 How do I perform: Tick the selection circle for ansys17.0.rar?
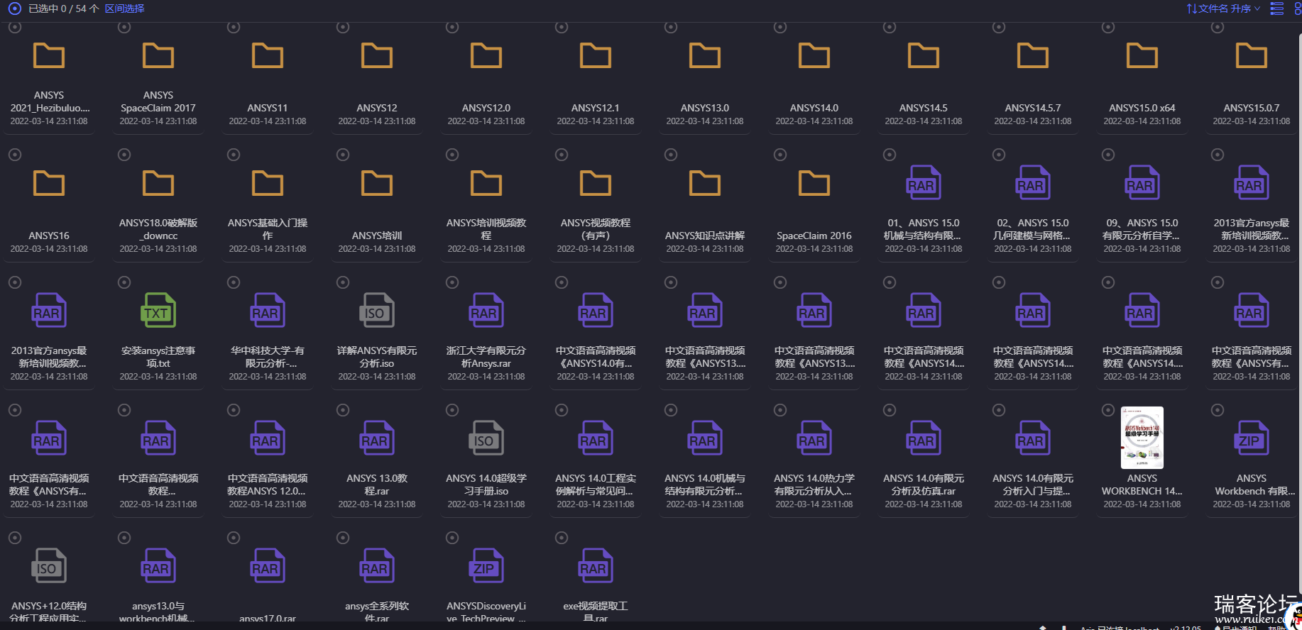point(234,538)
